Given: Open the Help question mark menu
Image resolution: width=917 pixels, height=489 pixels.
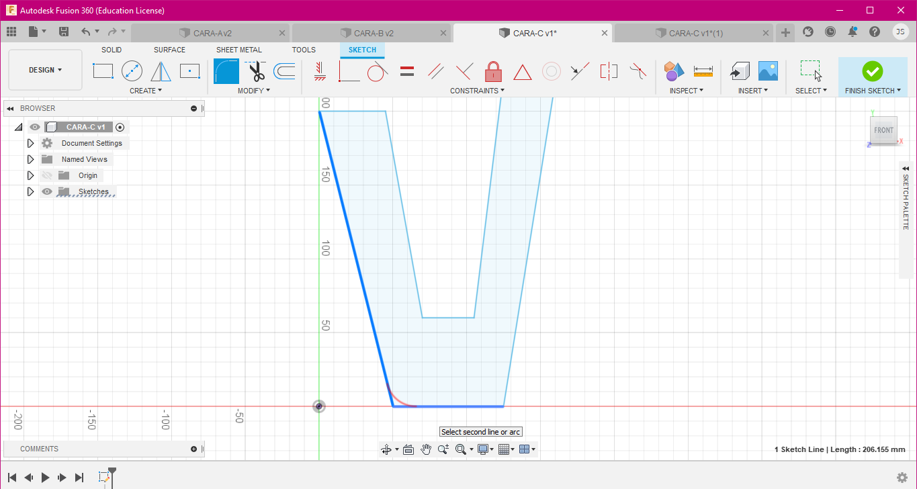Looking at the screenshot, I should coord(874,32).
